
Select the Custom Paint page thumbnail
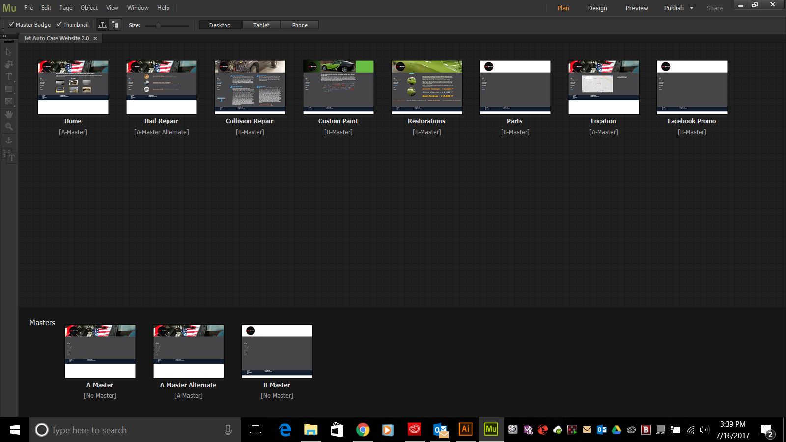[x=338, y=87]
